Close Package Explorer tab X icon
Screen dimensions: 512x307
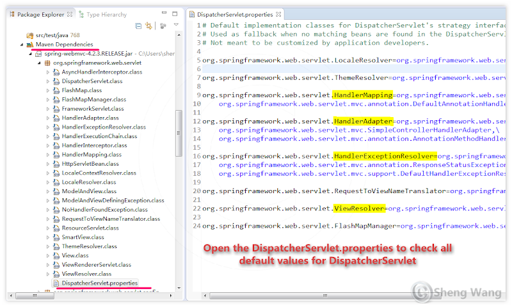coord(70,14)
